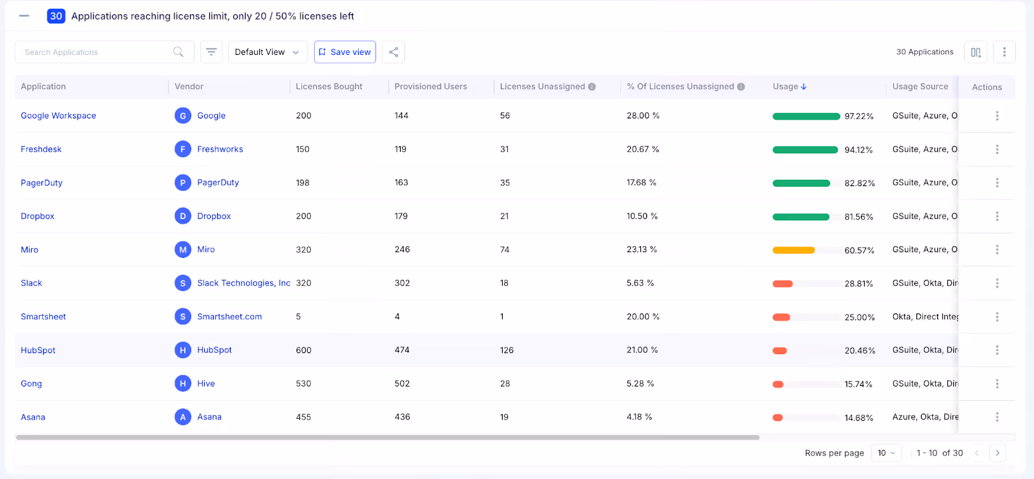The image size is (1034, 479).
Task: Sort by Application column header
Action: click(43, 87)
